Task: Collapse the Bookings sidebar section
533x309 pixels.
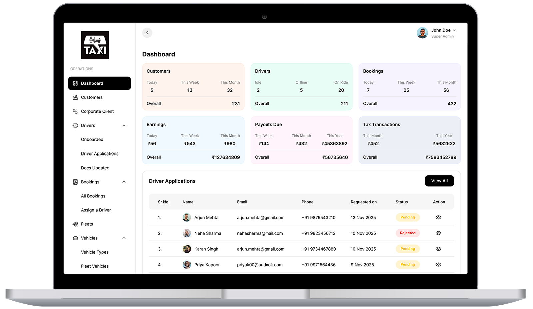Action: (x=124, y=182)
